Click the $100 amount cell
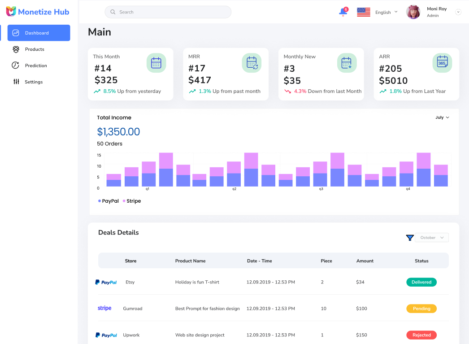Viewport: 469px width, 344px height. pos(361,309)
